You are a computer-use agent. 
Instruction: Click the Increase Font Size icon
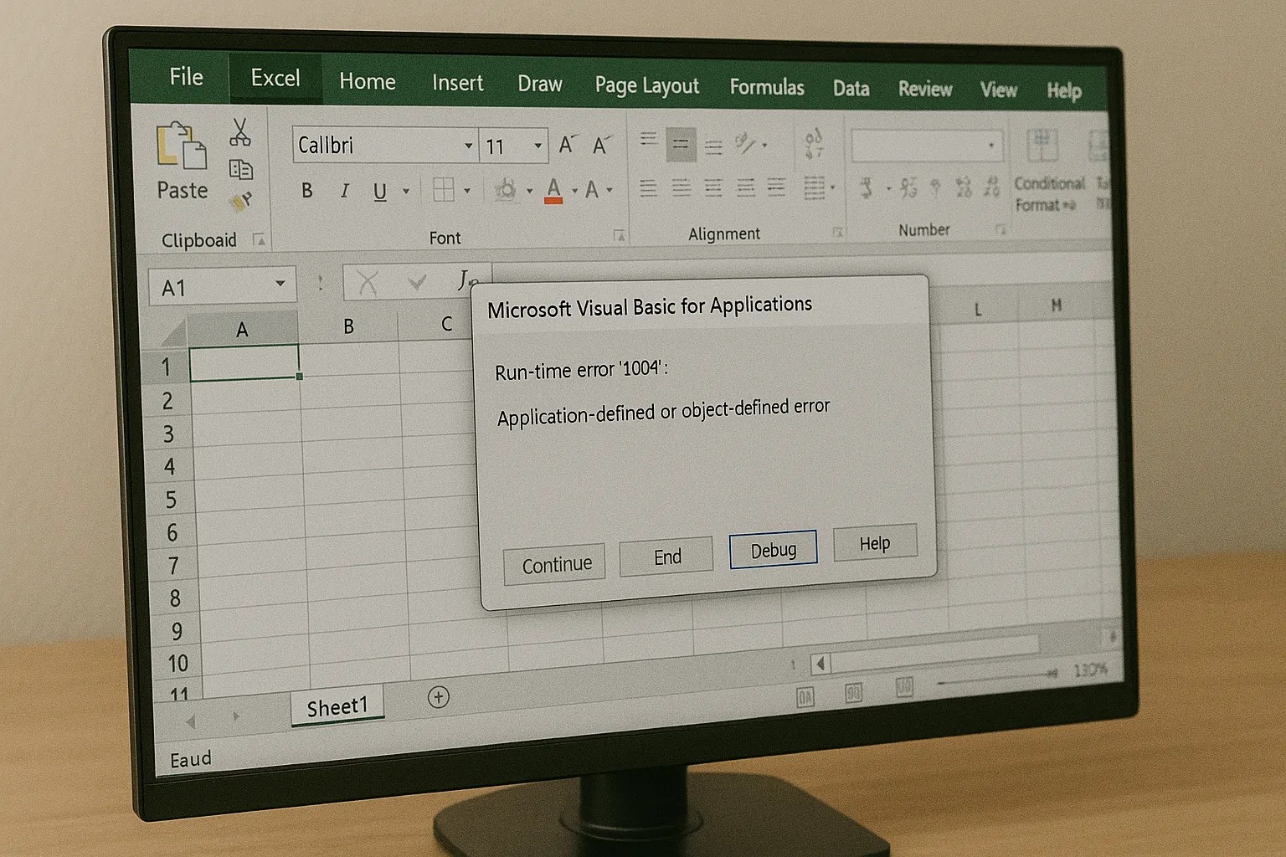pyautogui.click(x=566, y=144)
